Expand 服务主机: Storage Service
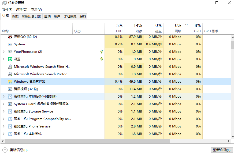234x156 pixels. tap(3, 111)
